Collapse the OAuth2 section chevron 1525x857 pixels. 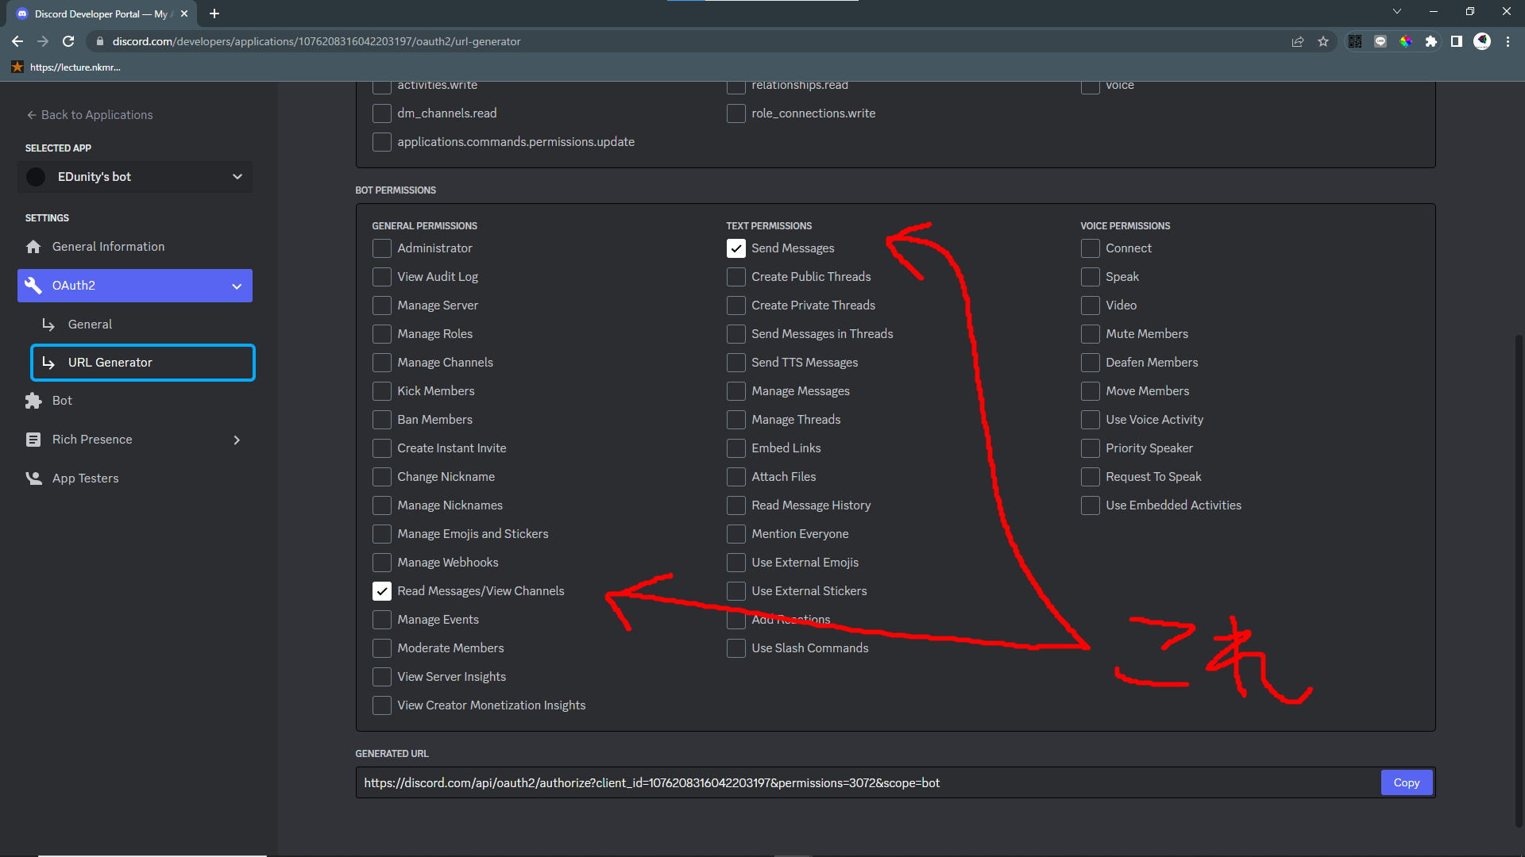point(237,286)
